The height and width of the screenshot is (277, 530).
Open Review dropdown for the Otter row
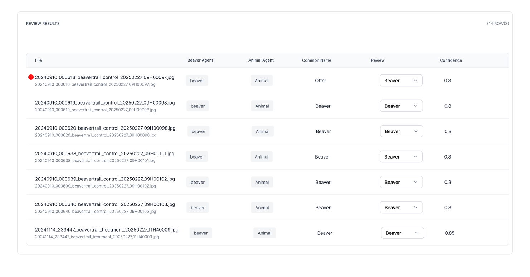pyautogui.click(x=401, y=81)
